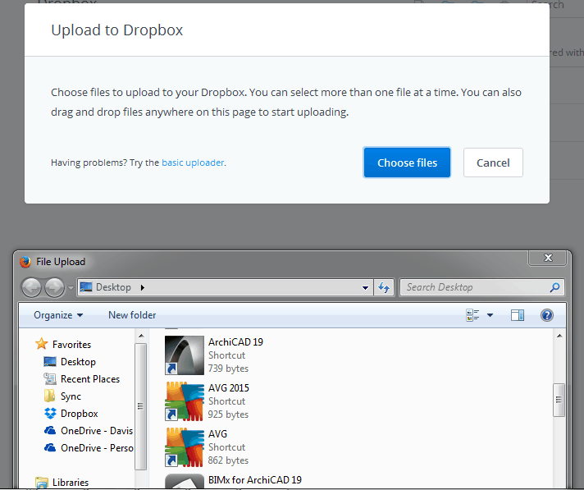Open the help question mark icon

[546, 315]
